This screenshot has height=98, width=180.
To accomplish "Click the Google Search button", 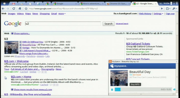I will tap(109, 24).
